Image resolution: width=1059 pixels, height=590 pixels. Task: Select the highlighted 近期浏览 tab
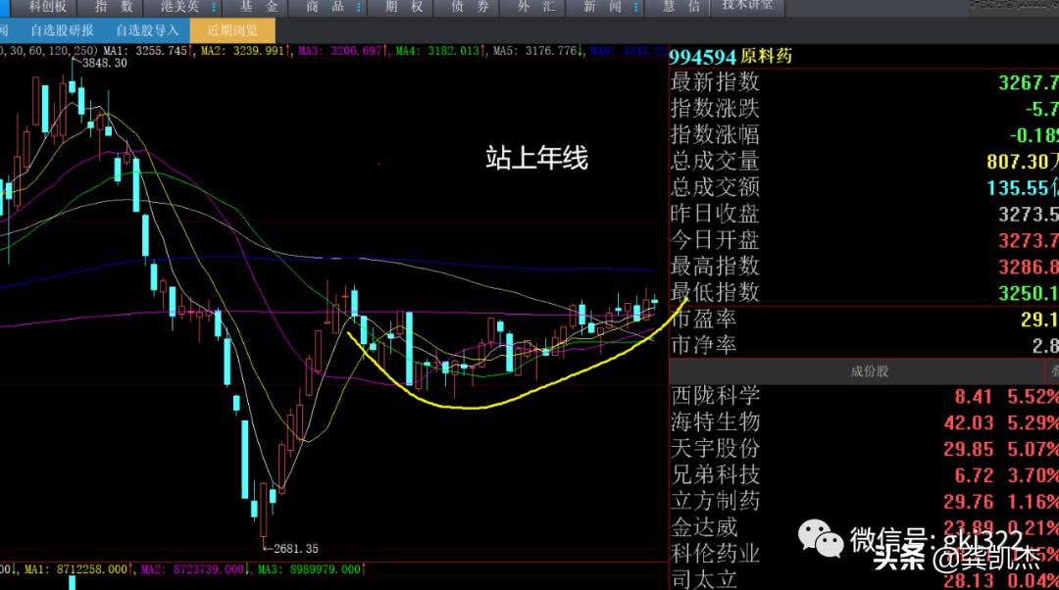[x=232, y=30]
